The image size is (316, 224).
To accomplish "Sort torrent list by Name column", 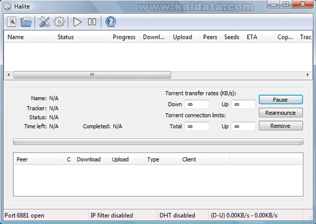I will (29, 37).
